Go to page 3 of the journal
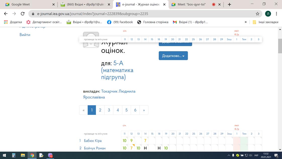The image size is (282, 159). (x=109, y=110)
